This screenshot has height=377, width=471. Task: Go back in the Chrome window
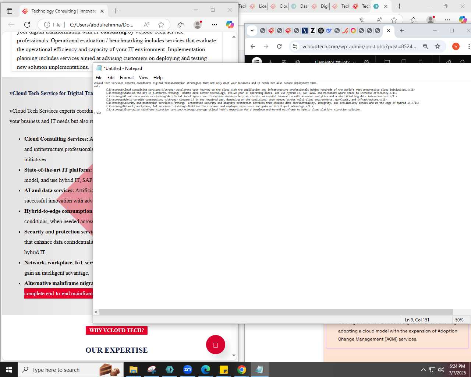pos(253,46)
